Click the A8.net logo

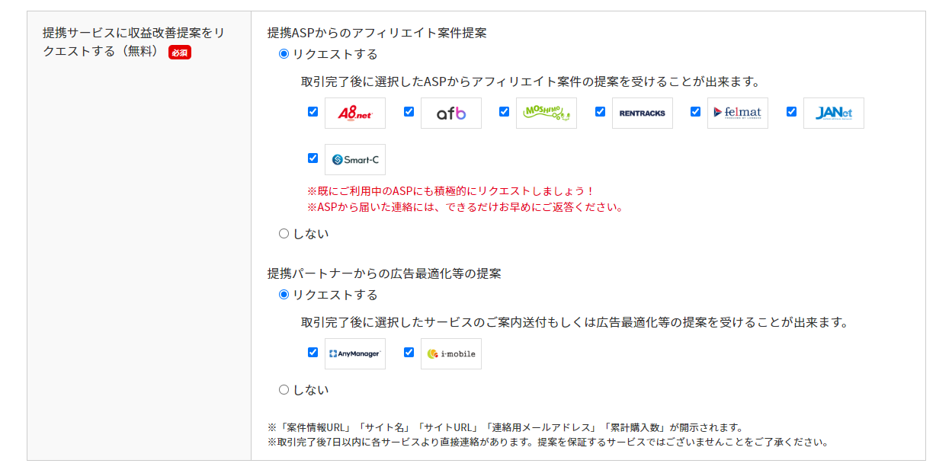point(355,112)
